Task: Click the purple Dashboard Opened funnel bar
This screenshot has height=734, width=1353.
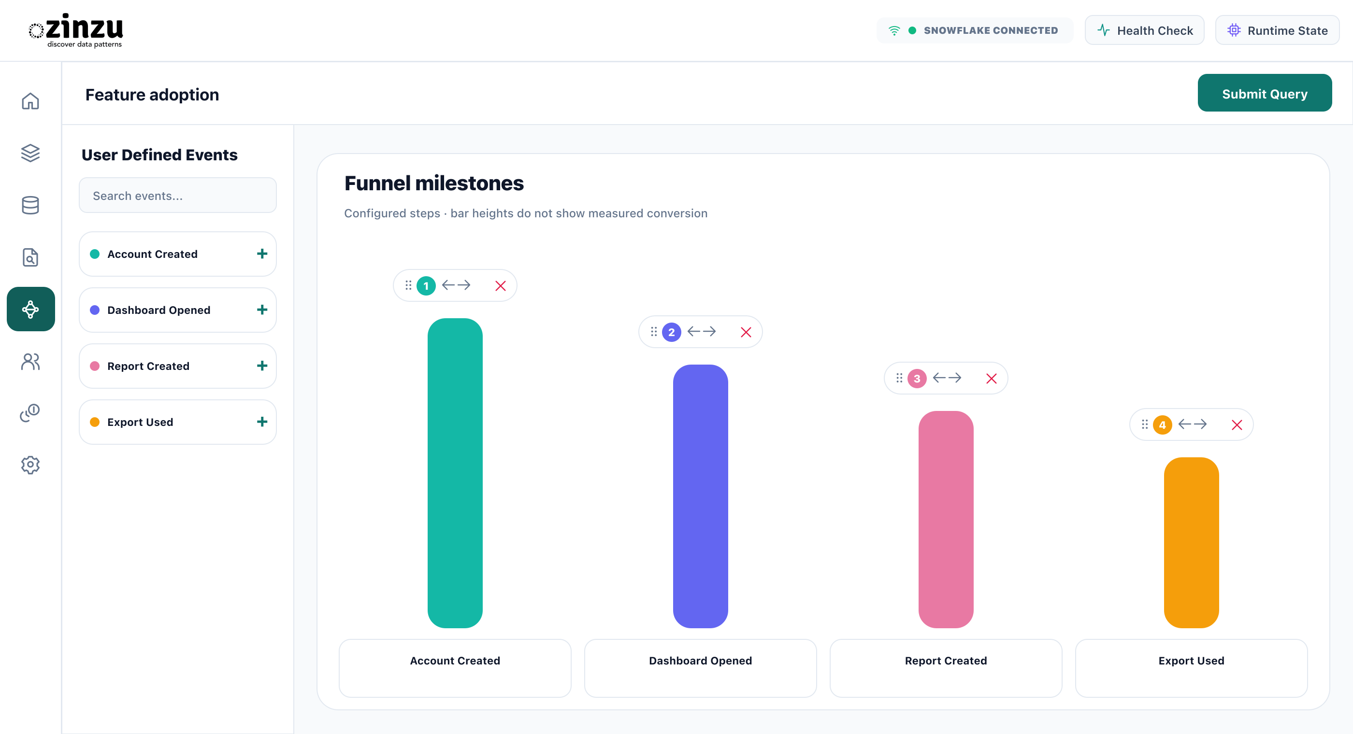Action: [x=700, y=496]
